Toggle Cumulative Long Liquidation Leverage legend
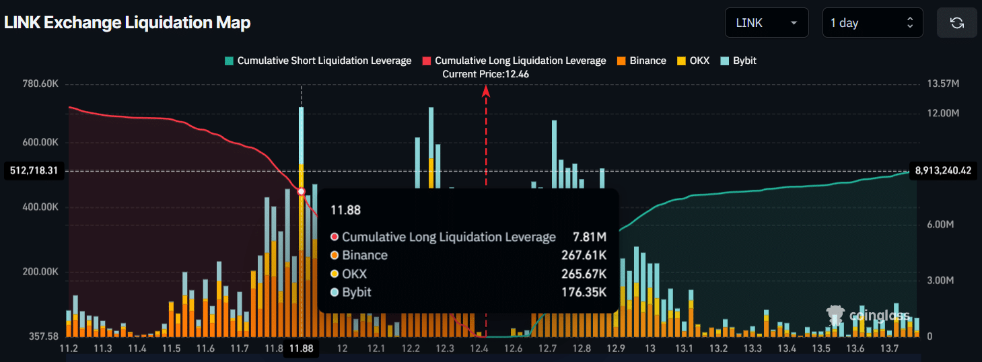 coord(520,61)
